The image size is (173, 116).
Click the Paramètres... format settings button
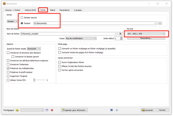point(146,38)
